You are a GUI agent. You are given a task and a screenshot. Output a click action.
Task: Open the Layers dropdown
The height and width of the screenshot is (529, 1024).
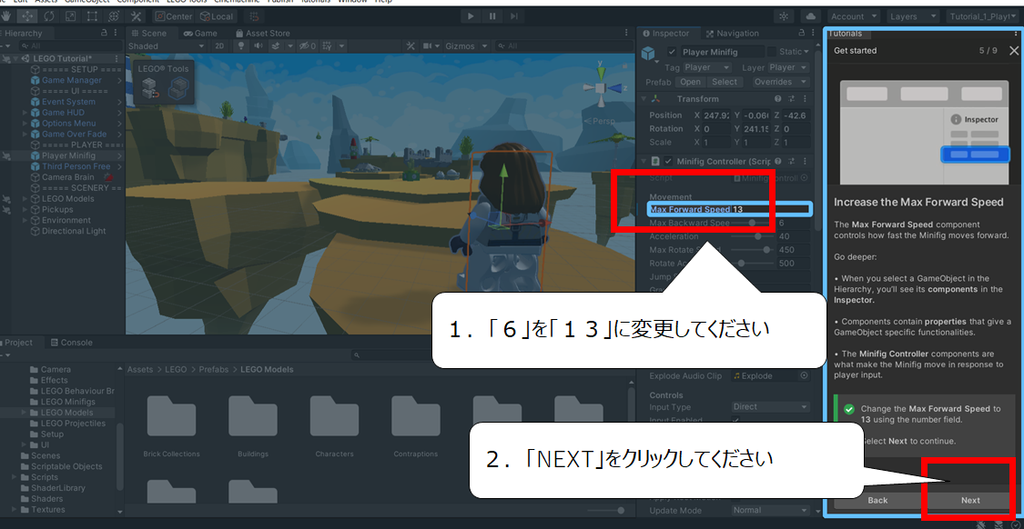tap(913, 16)
